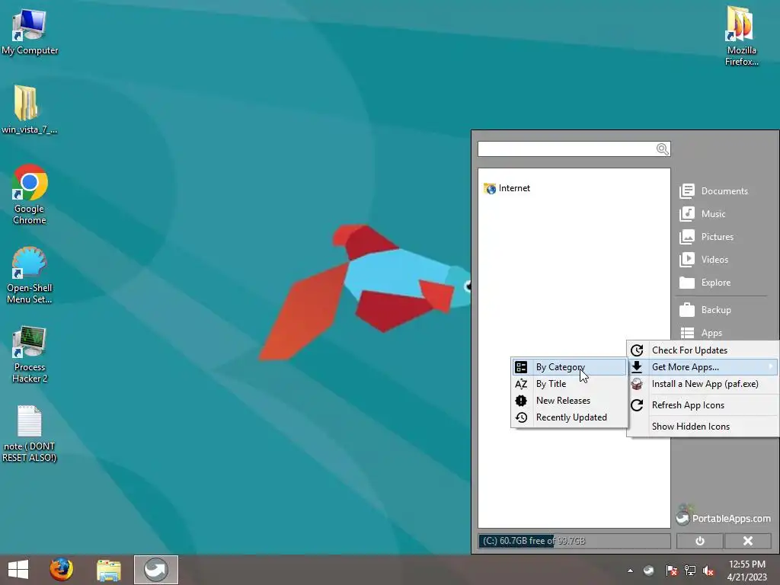The width and height of the screenshot is (780, 585).
Task: Click the muted volume tray icon
Action: (709, 571)
